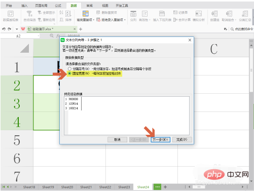Image resolution: width=254 pixels, height=191 pixels.
Task: Click the Validity icon in the ribbon
Action: 144,14
